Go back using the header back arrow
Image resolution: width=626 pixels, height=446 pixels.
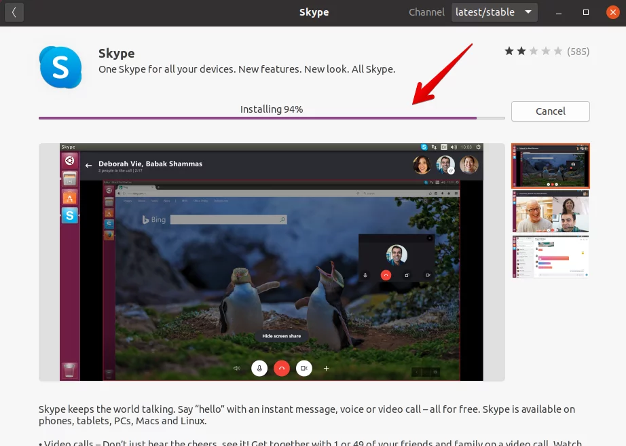pyautogui.click(x=14, y=12)
